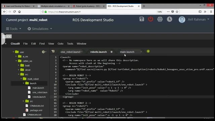Expand the devel folder
Image resolution: width=215 pixels, height=121 pixels.
point(18,70)
